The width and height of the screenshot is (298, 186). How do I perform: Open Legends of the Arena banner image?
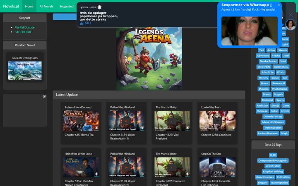[x=149, y=58]
